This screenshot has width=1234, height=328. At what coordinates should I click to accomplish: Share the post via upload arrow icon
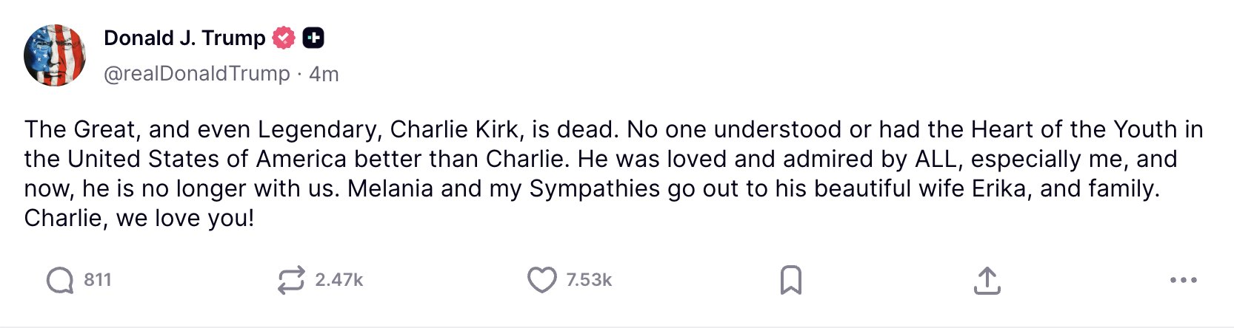click(x=987, y=281)
